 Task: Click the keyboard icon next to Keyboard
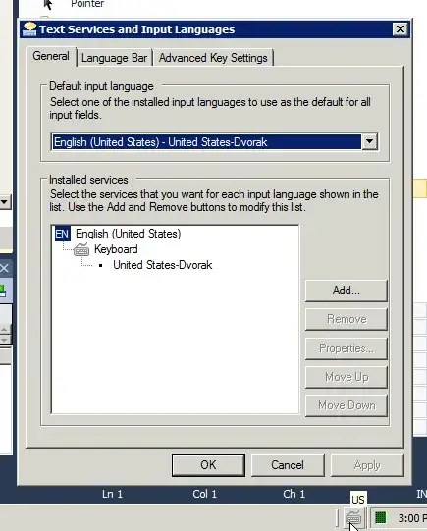click(81, 250)
